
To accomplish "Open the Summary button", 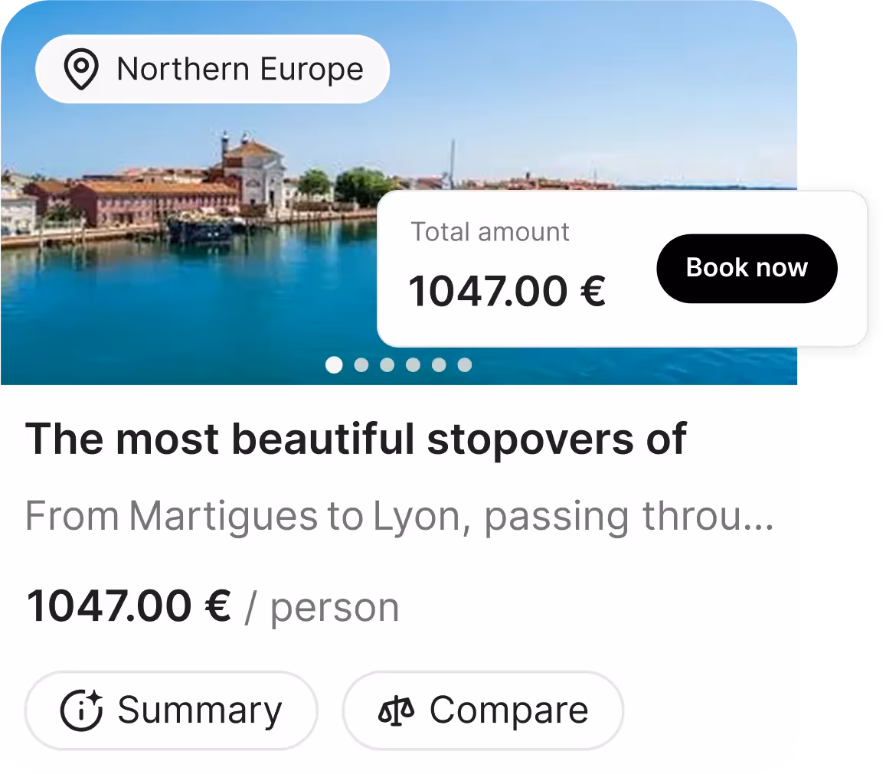I will 172,710.
